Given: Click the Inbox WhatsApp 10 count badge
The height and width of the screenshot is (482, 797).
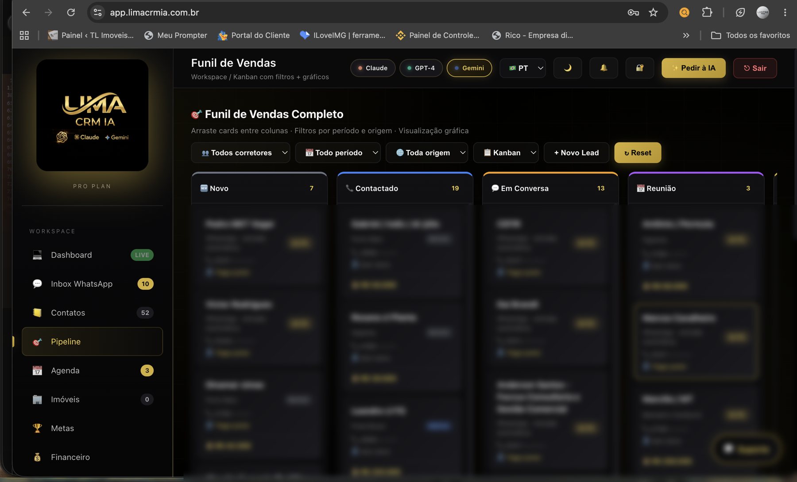Looking at the screenshot, I should coord(145,284).
